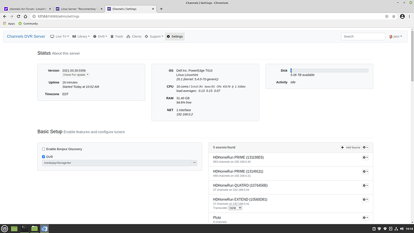Click the browser Home icon
Screen dimensions: 414x233
point(25,16)
